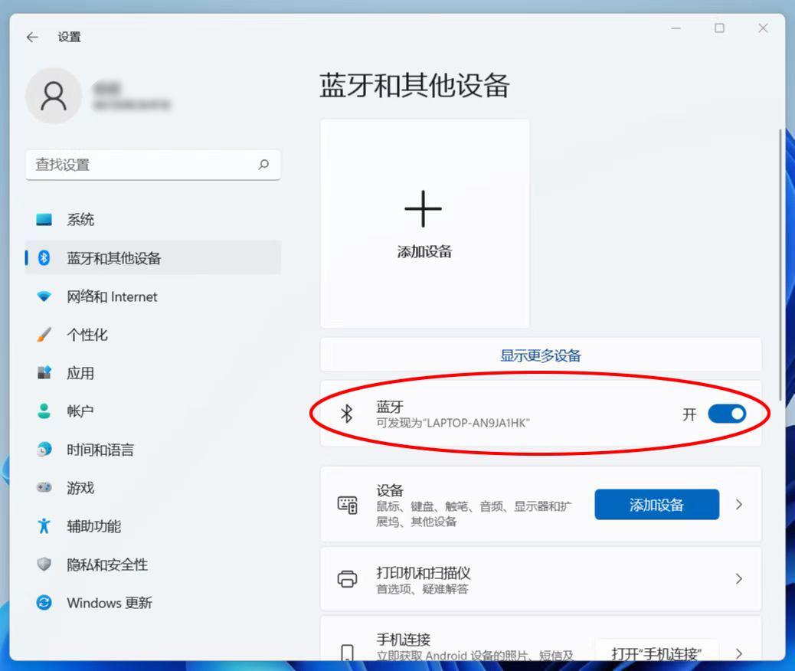
Task: Click the large plus icon to add device
Action: pyautogui.click(x=424, y=208)
